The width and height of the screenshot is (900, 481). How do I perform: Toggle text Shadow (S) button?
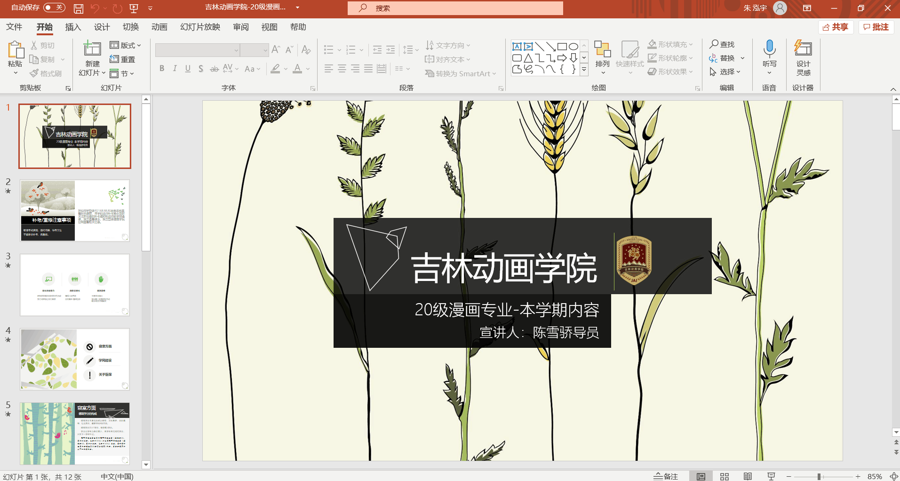[x=201, y=69]
